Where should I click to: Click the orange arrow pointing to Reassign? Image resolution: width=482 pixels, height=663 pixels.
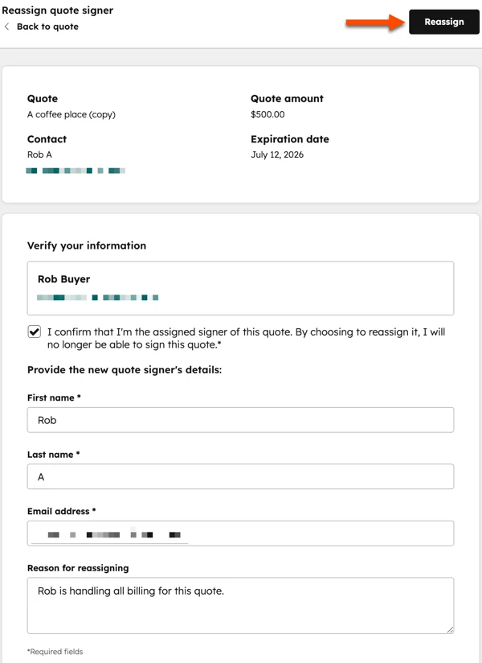pos(375,22)
